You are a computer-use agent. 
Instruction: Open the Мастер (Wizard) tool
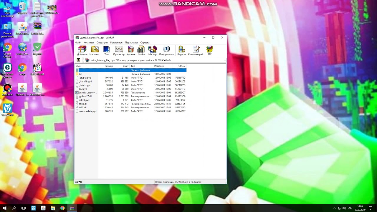coord(152,51)
